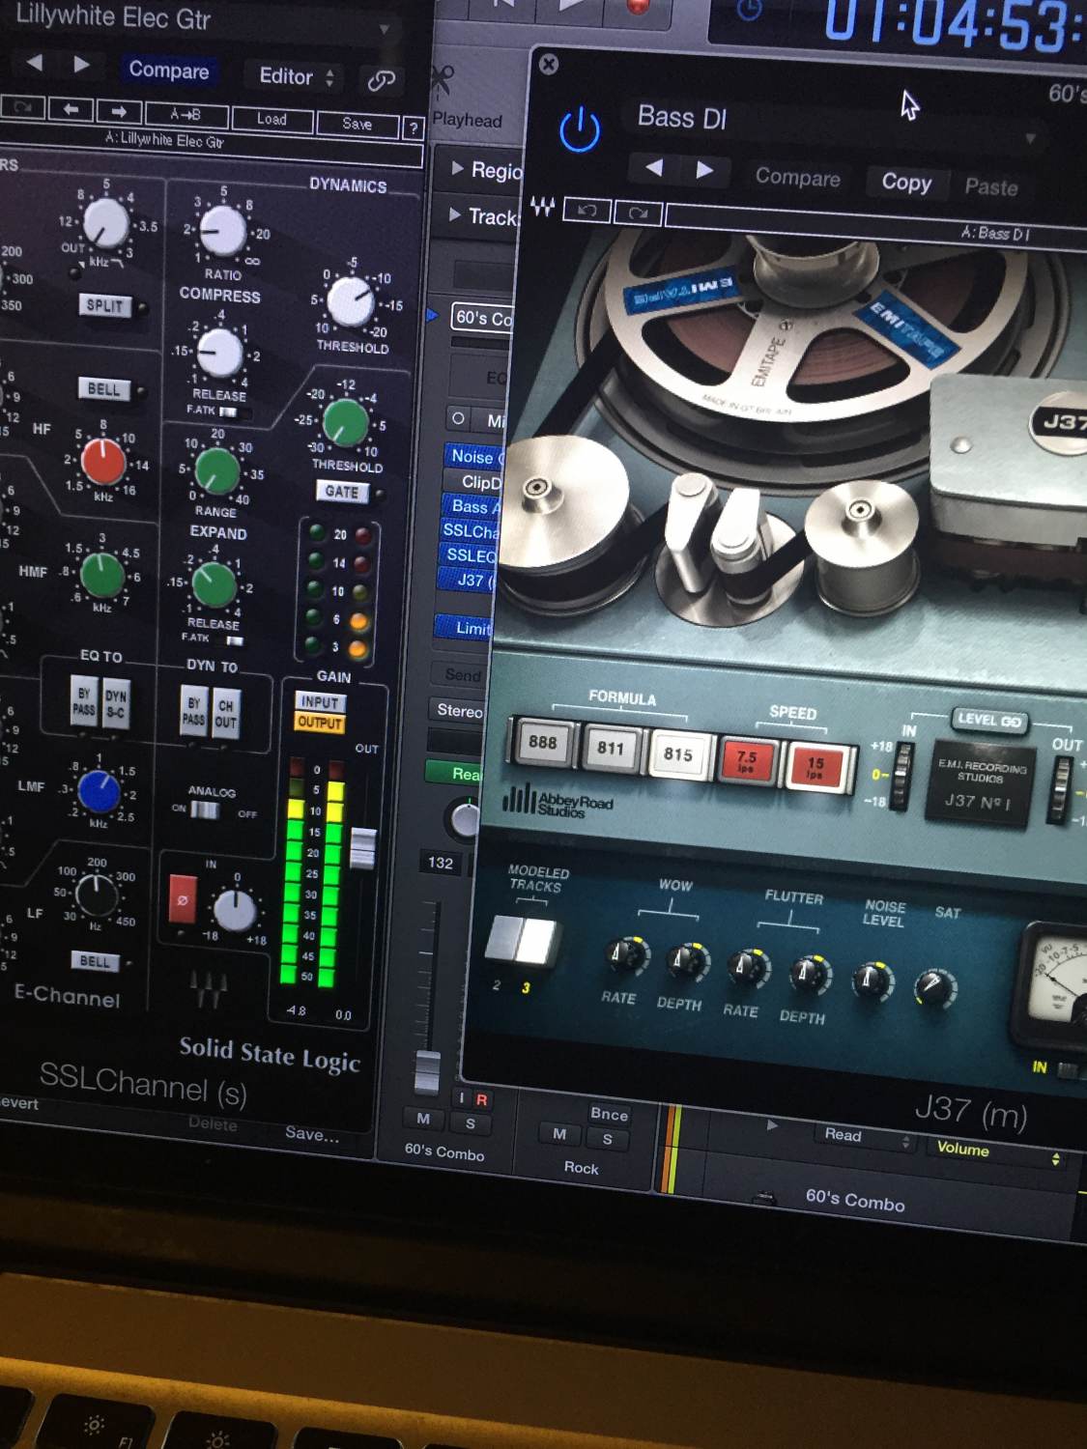Go to previous preset in SSLChannel window

pos(35,63)
